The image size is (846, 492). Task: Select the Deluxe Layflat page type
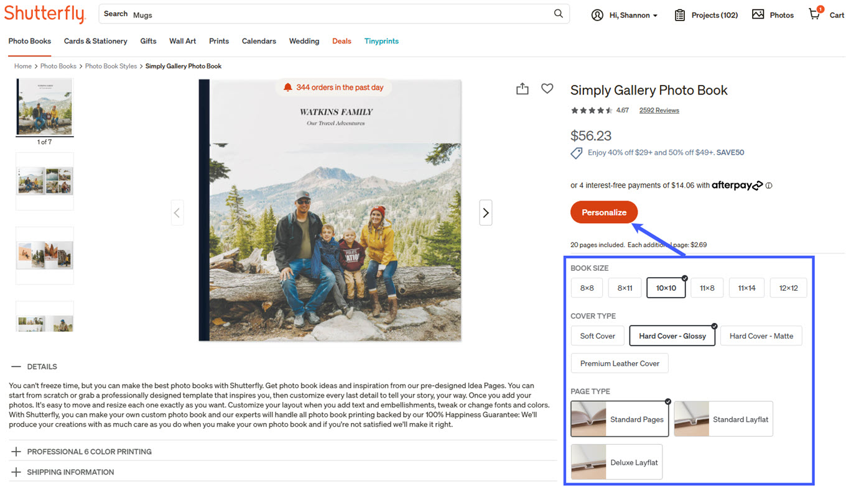616,462
